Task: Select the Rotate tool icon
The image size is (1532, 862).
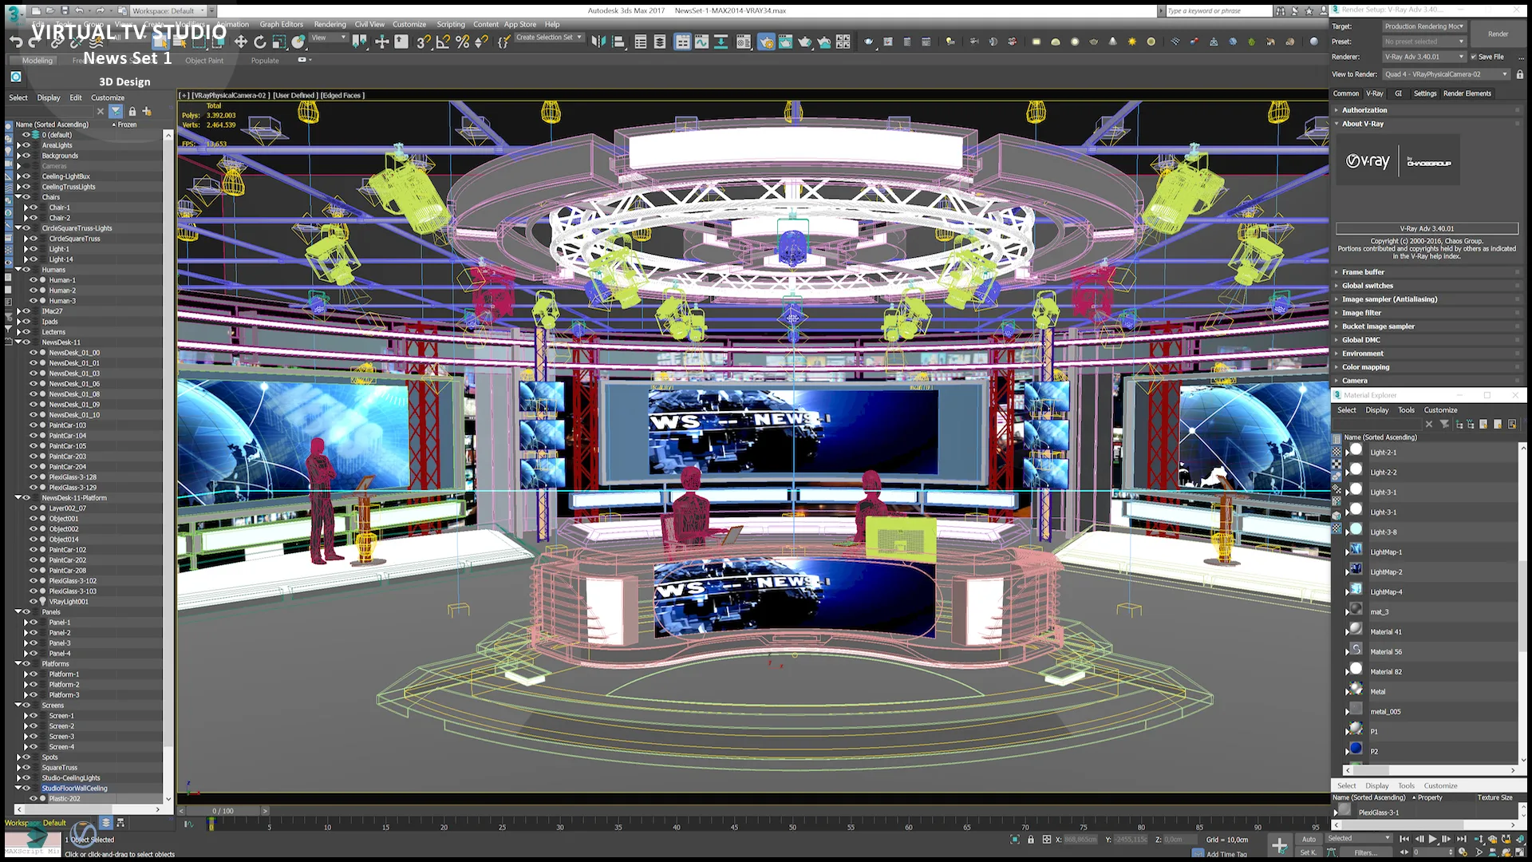Action: 259,42
